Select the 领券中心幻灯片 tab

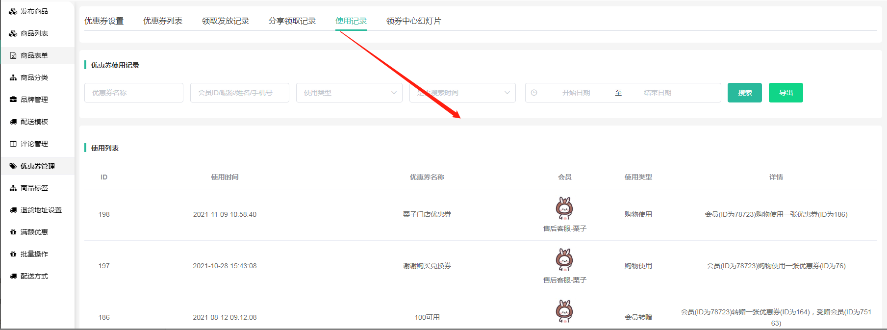click(413, 21)
